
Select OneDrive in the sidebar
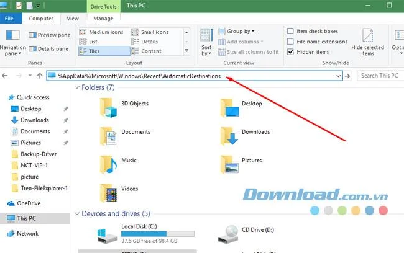pyautogui.click(x=24, y=203)
